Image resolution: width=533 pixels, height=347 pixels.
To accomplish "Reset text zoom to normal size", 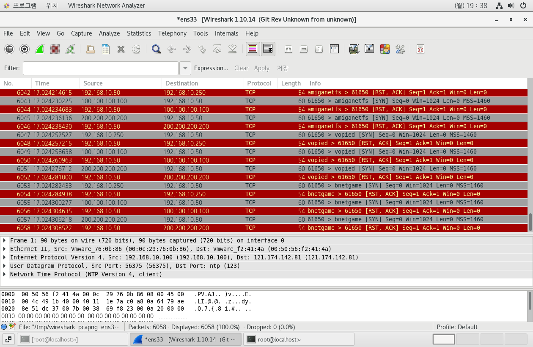I will point(319,49).
